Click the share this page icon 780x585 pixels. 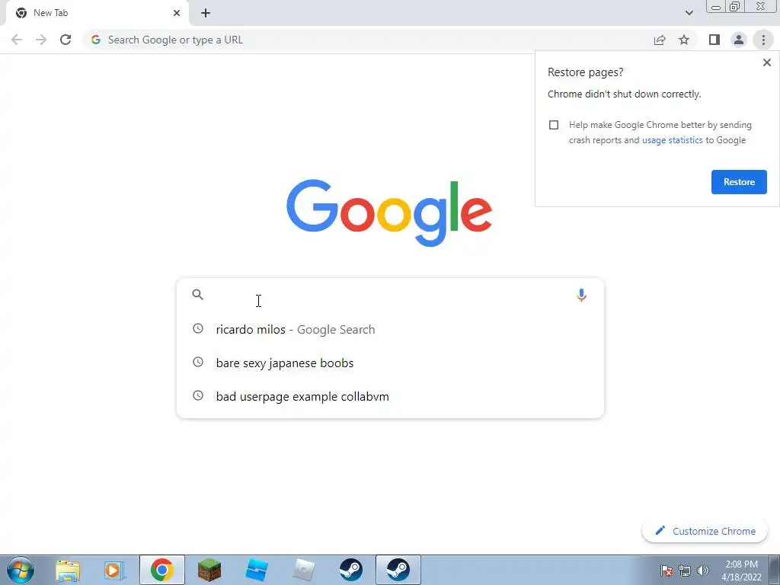click(660, 40)
